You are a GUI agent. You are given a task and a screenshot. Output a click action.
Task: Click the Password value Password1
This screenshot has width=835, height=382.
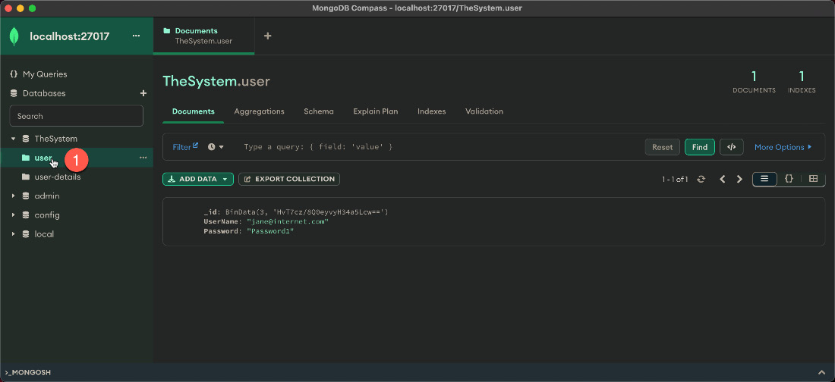click(x=270, y=231)
